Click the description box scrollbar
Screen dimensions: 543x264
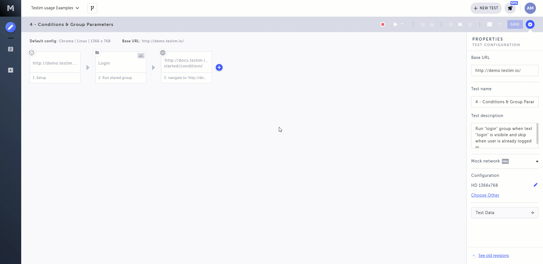tap(537, 134)
